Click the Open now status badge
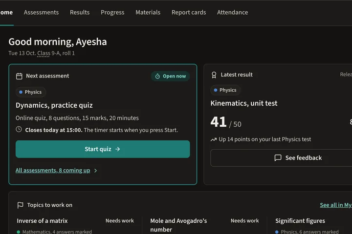Image resolution: width=352 pixels, height=234 pixels. click(x=171, y=76)
